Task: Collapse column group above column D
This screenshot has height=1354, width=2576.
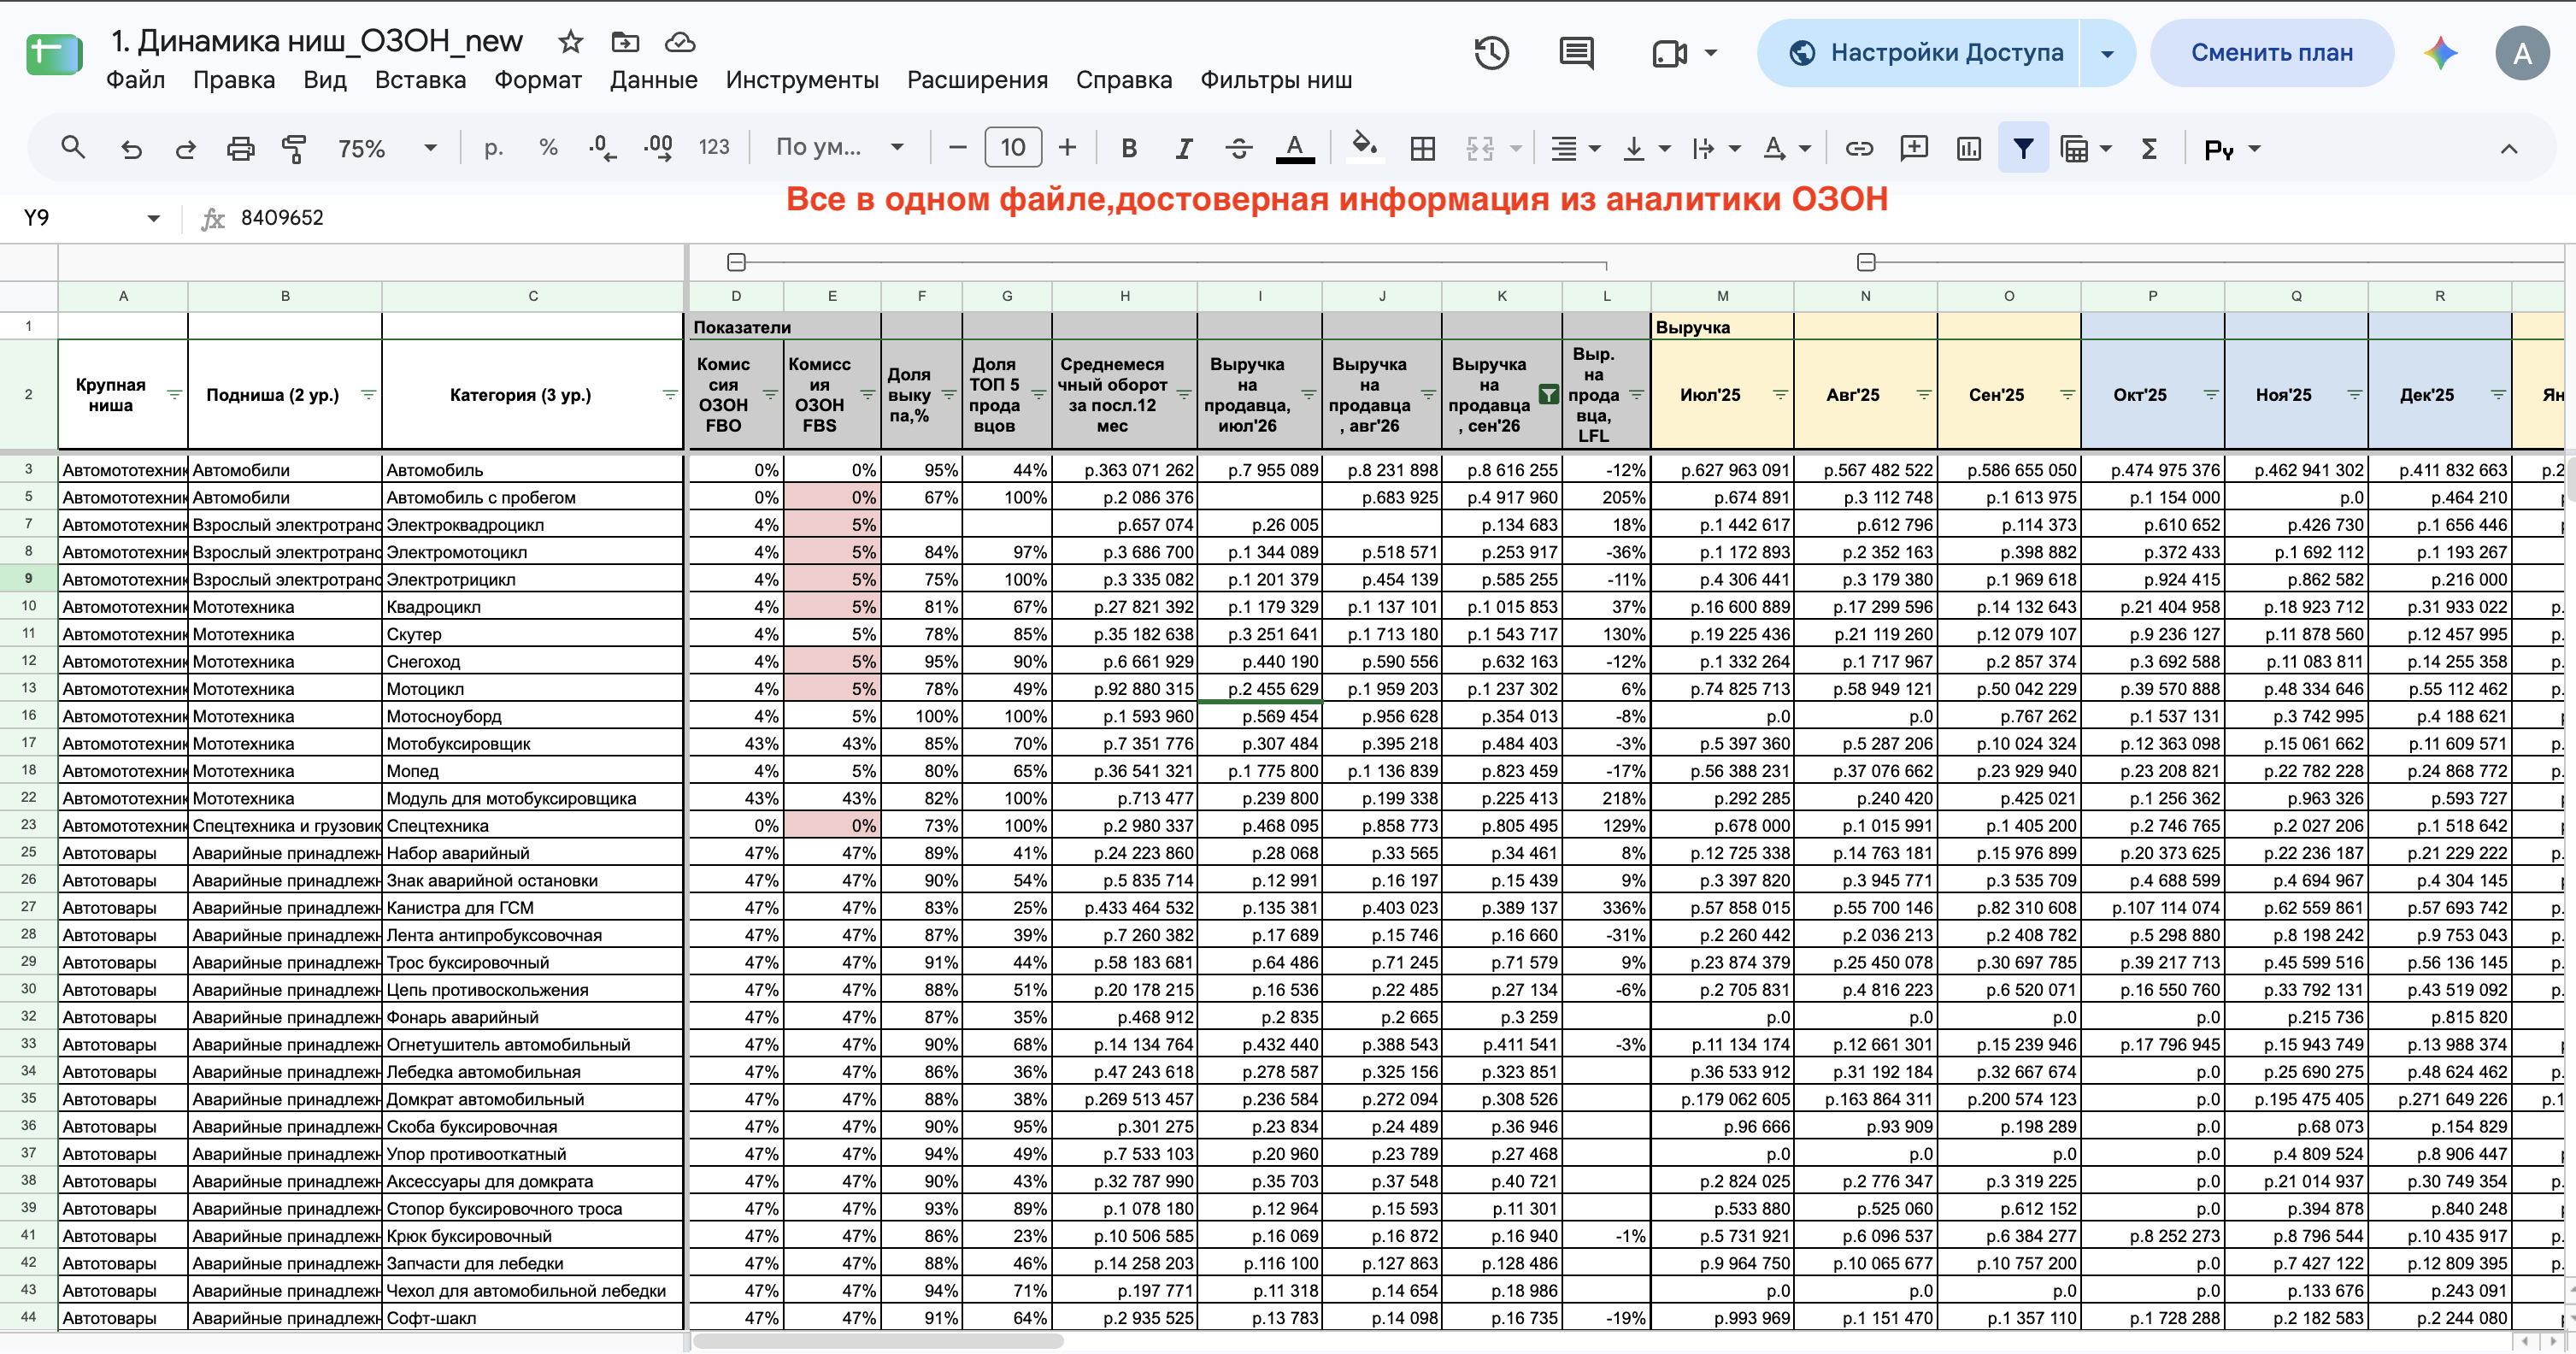Action: (737, 262)
